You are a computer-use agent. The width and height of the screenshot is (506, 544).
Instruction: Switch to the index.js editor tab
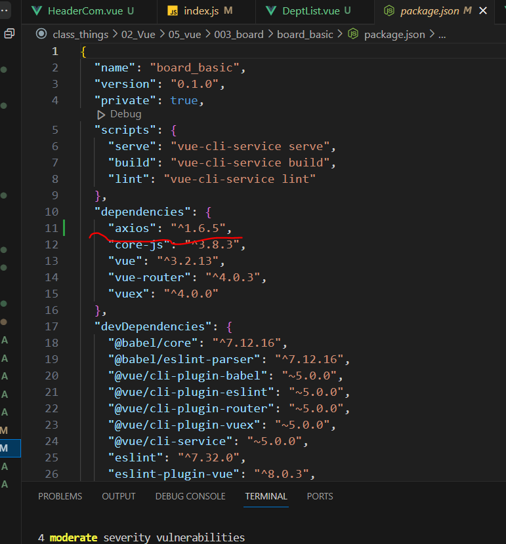pyautogui.click(x=206, y=11)
